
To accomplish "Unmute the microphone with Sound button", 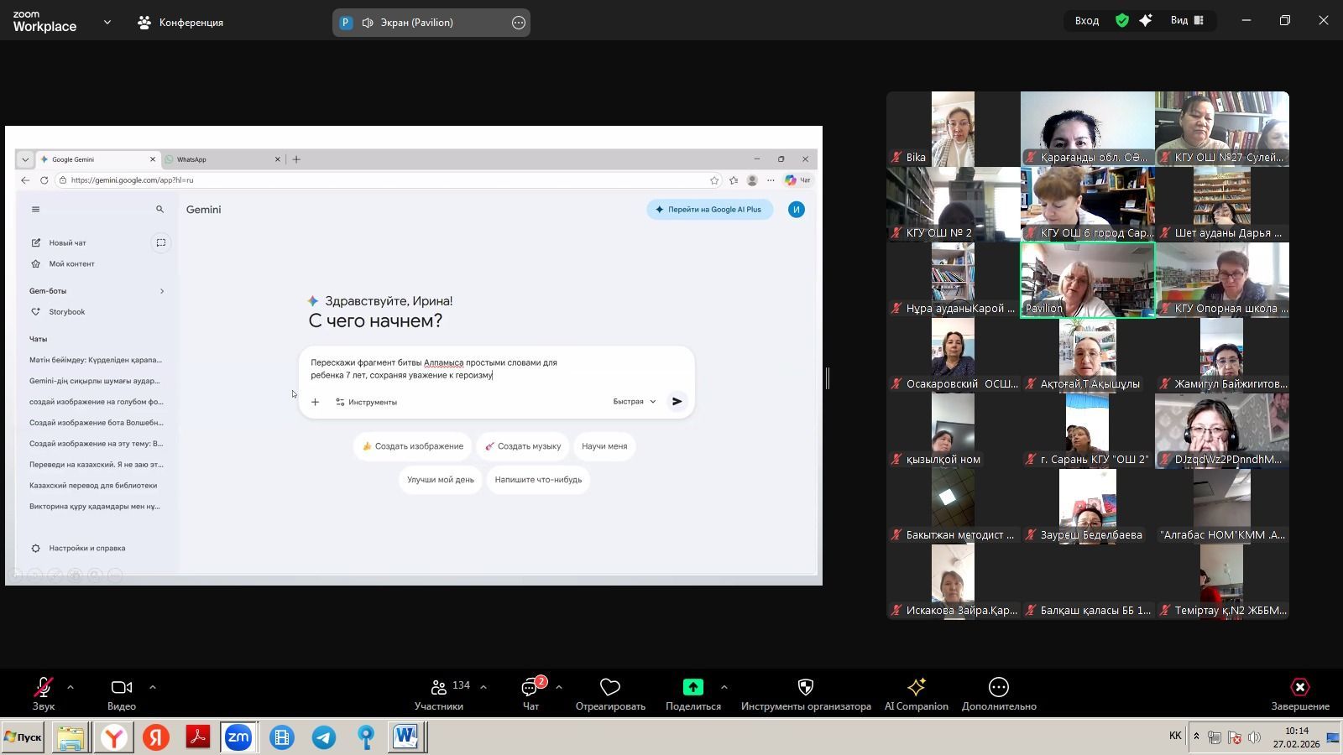I will 44,688.
